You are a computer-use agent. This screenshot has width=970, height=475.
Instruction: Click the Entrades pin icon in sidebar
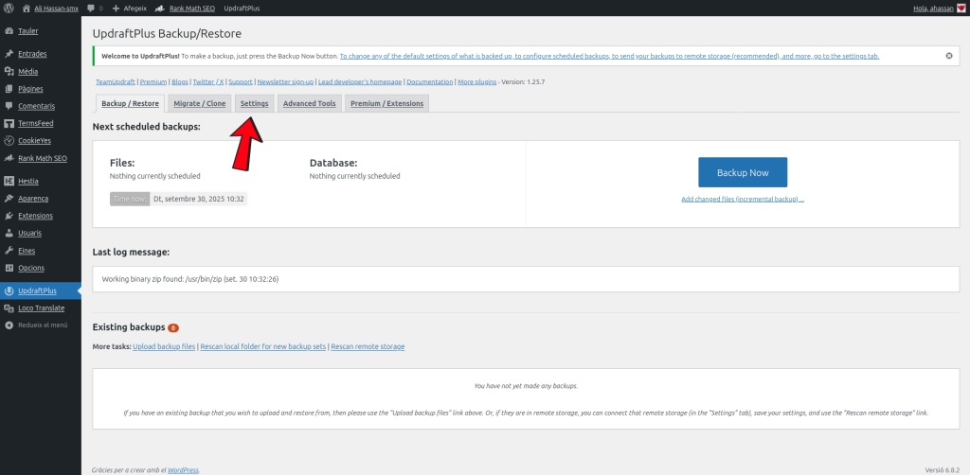9,54
